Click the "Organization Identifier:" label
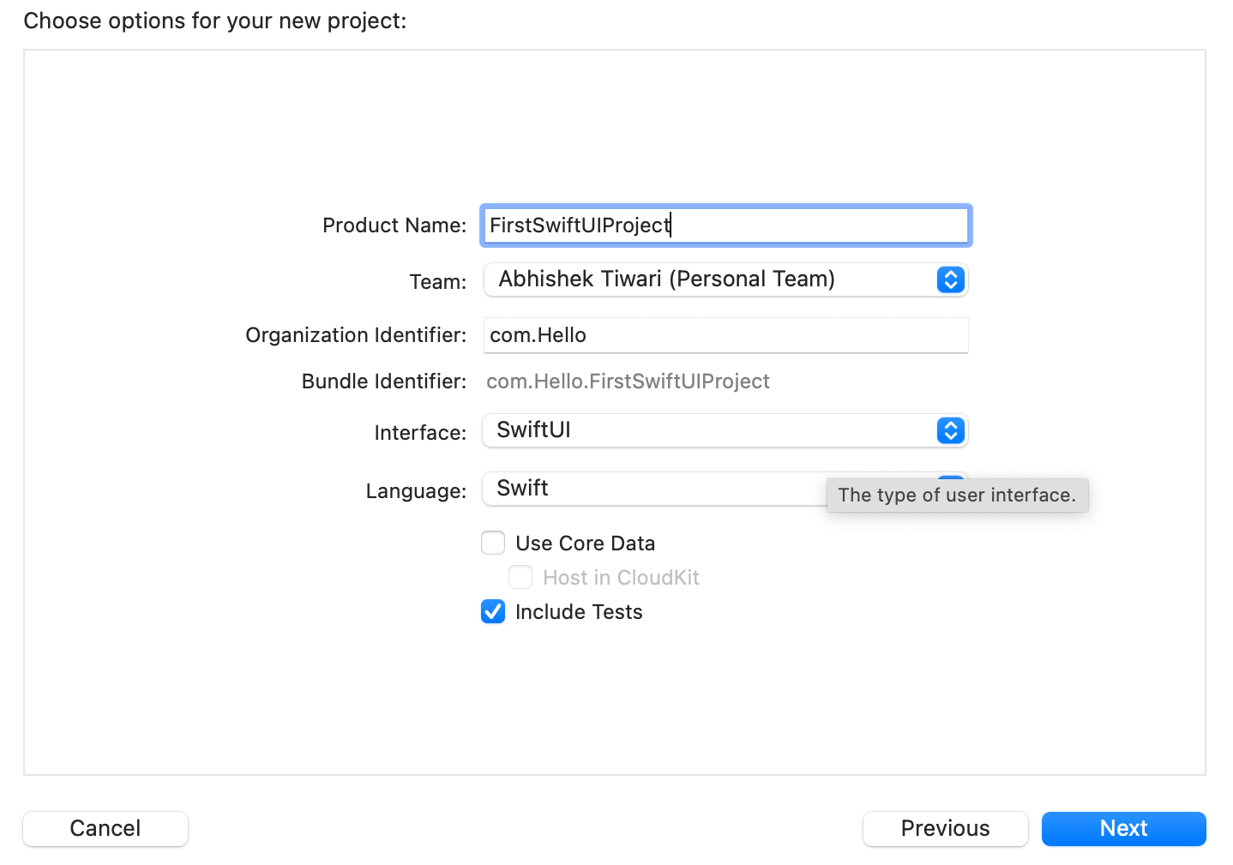Viewport: 1233px width, 865px height. (x=356, y=335)
